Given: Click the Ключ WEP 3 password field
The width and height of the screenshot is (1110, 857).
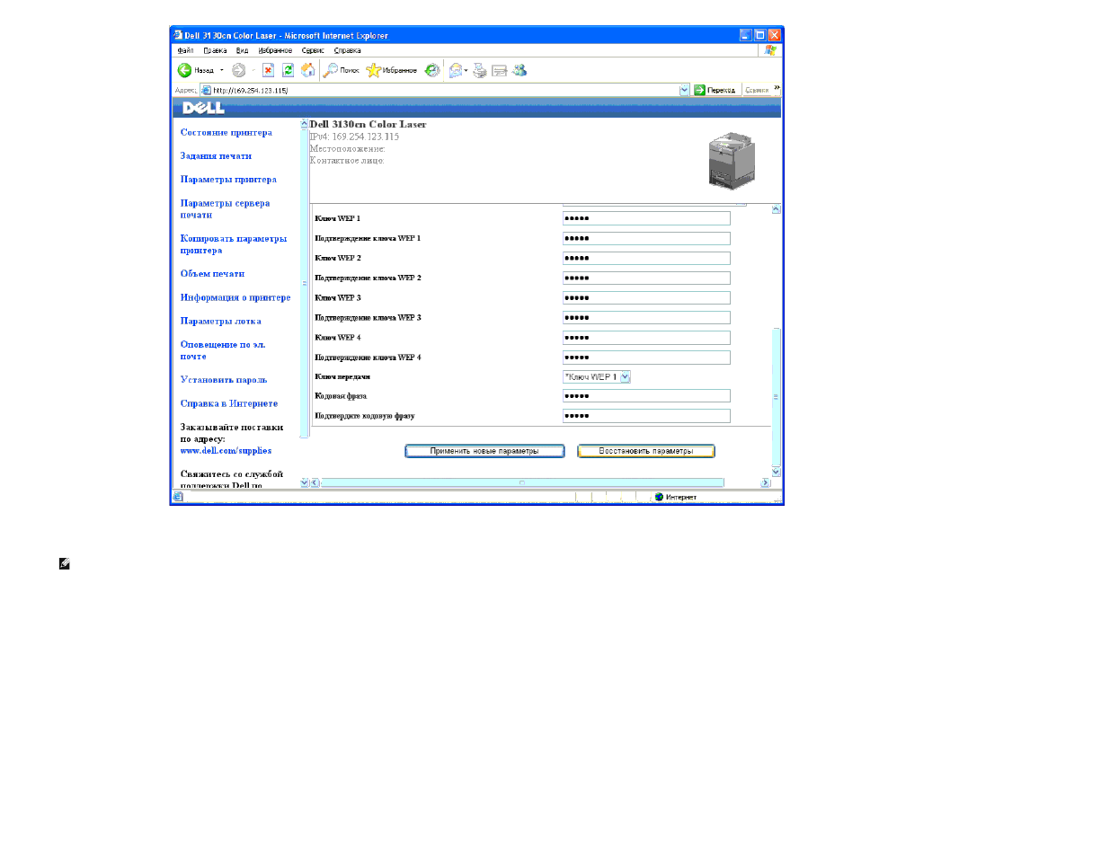Looking at the screenshot, I should [646, 297].
